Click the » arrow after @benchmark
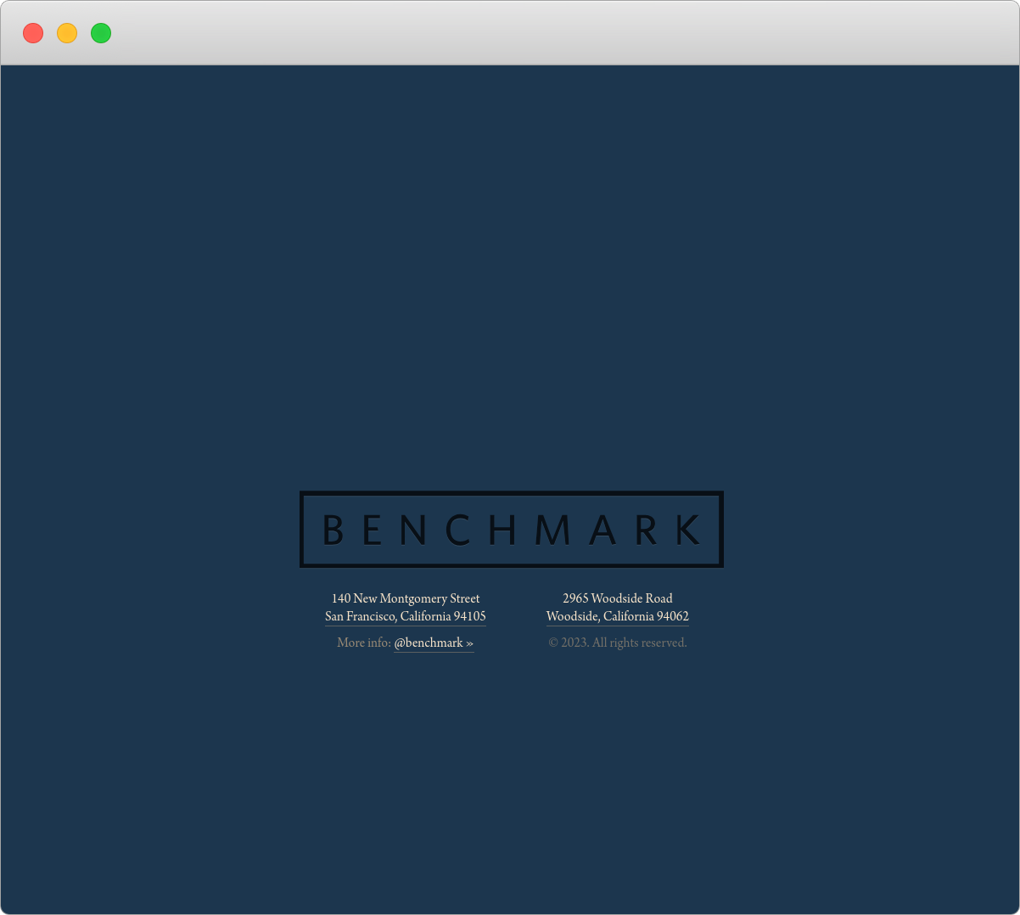Viewport: 1020px width, 915px height. click(469, 643)
